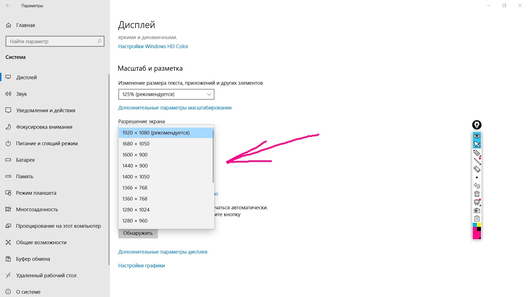The image size is (528, 297).
Task: Click the search parameter input field
Action: [54, 41]
